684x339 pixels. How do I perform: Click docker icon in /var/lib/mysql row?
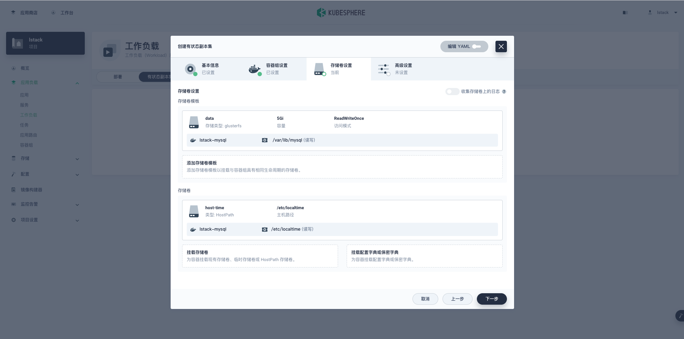[193, 140]
